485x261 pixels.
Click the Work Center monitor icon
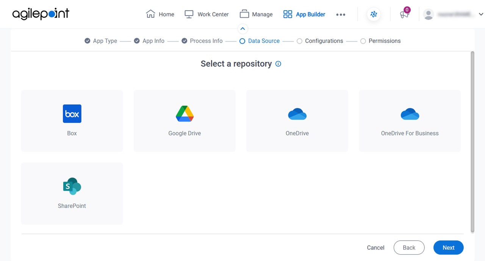189,14
